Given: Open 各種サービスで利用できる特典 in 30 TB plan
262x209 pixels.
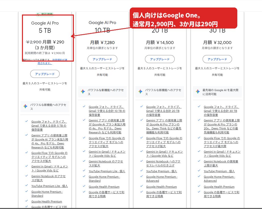Looking at the screenshot, I should 221,194.
